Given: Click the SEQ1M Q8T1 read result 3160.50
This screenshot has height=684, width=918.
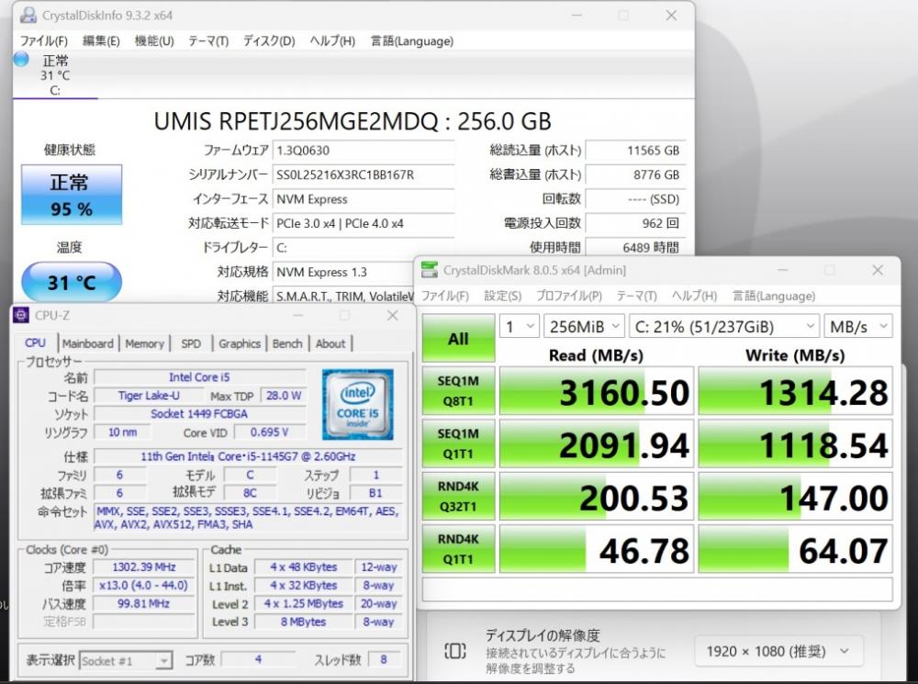Looking at the screenshot, I should (x=597, y=391).
